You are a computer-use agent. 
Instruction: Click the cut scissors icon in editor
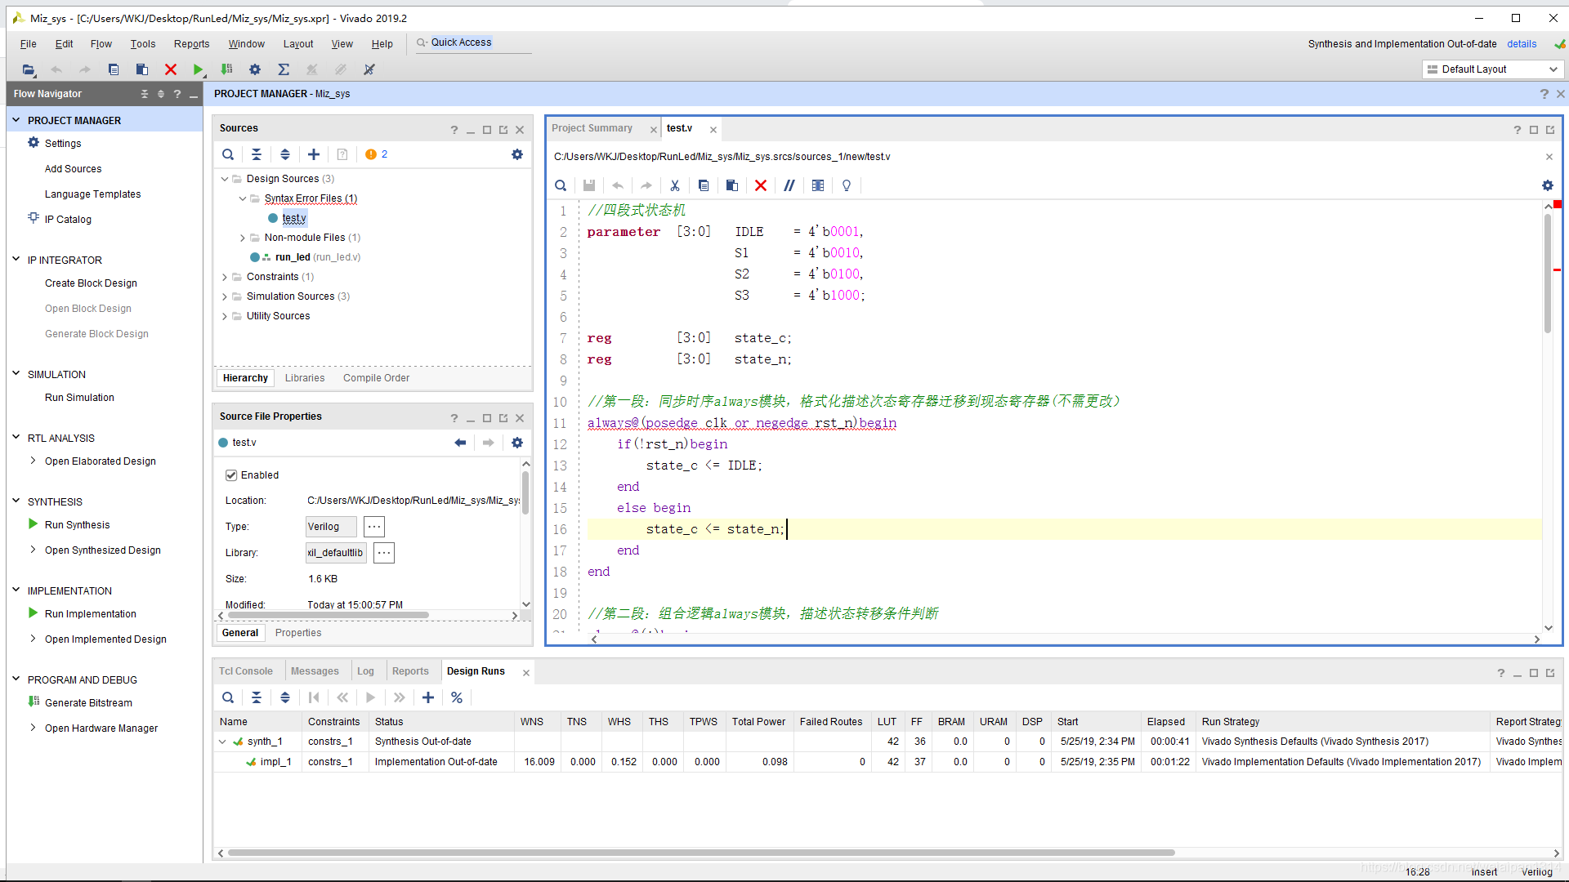point(674,185)
